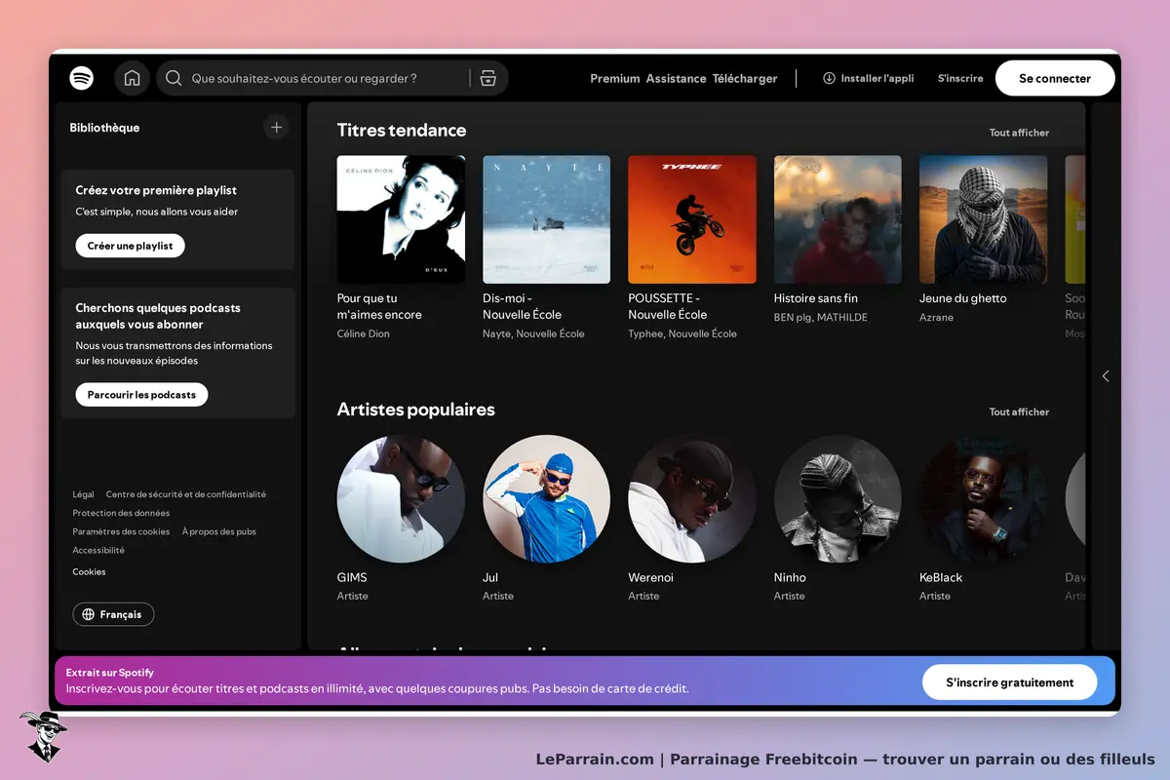Click Créer une playlist button
Image resolution: width=1170 pixels, height=780 pixels.
point(130,246)
